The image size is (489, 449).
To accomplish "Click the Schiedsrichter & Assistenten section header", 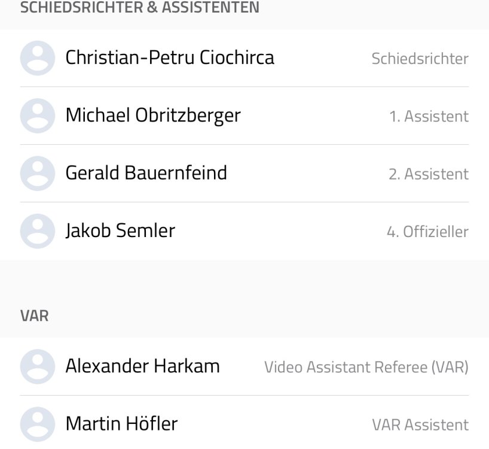I will [140, 8].
